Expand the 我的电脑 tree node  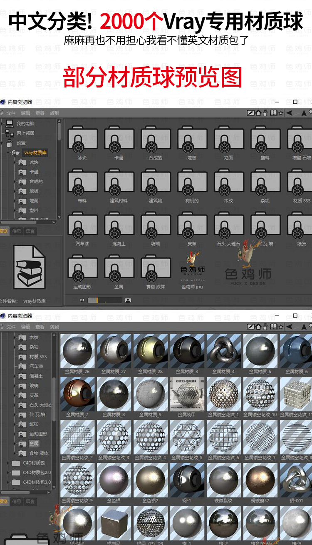point(2,124)
